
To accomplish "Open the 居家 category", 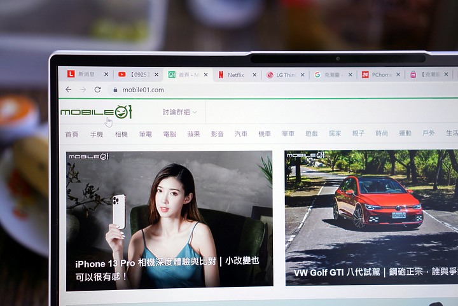I will point(335,134).
